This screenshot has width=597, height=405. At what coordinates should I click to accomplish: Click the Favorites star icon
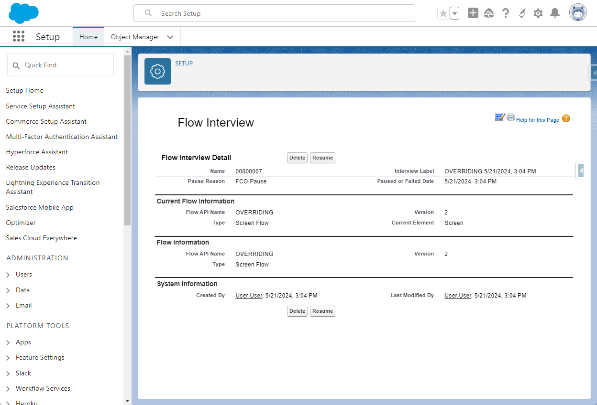pos(443,13)
